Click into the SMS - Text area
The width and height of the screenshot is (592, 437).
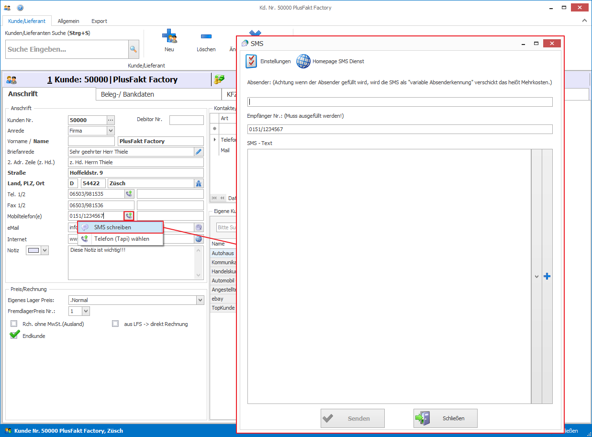pyautogui.click(x=389, y=276)
